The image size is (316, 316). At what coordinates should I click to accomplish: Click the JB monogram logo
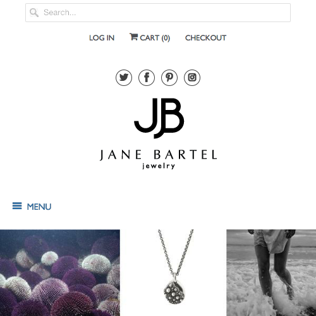click(x=159, y=118)
